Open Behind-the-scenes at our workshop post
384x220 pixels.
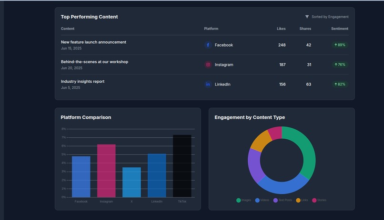pyautogui.click(x=94, y=62)
